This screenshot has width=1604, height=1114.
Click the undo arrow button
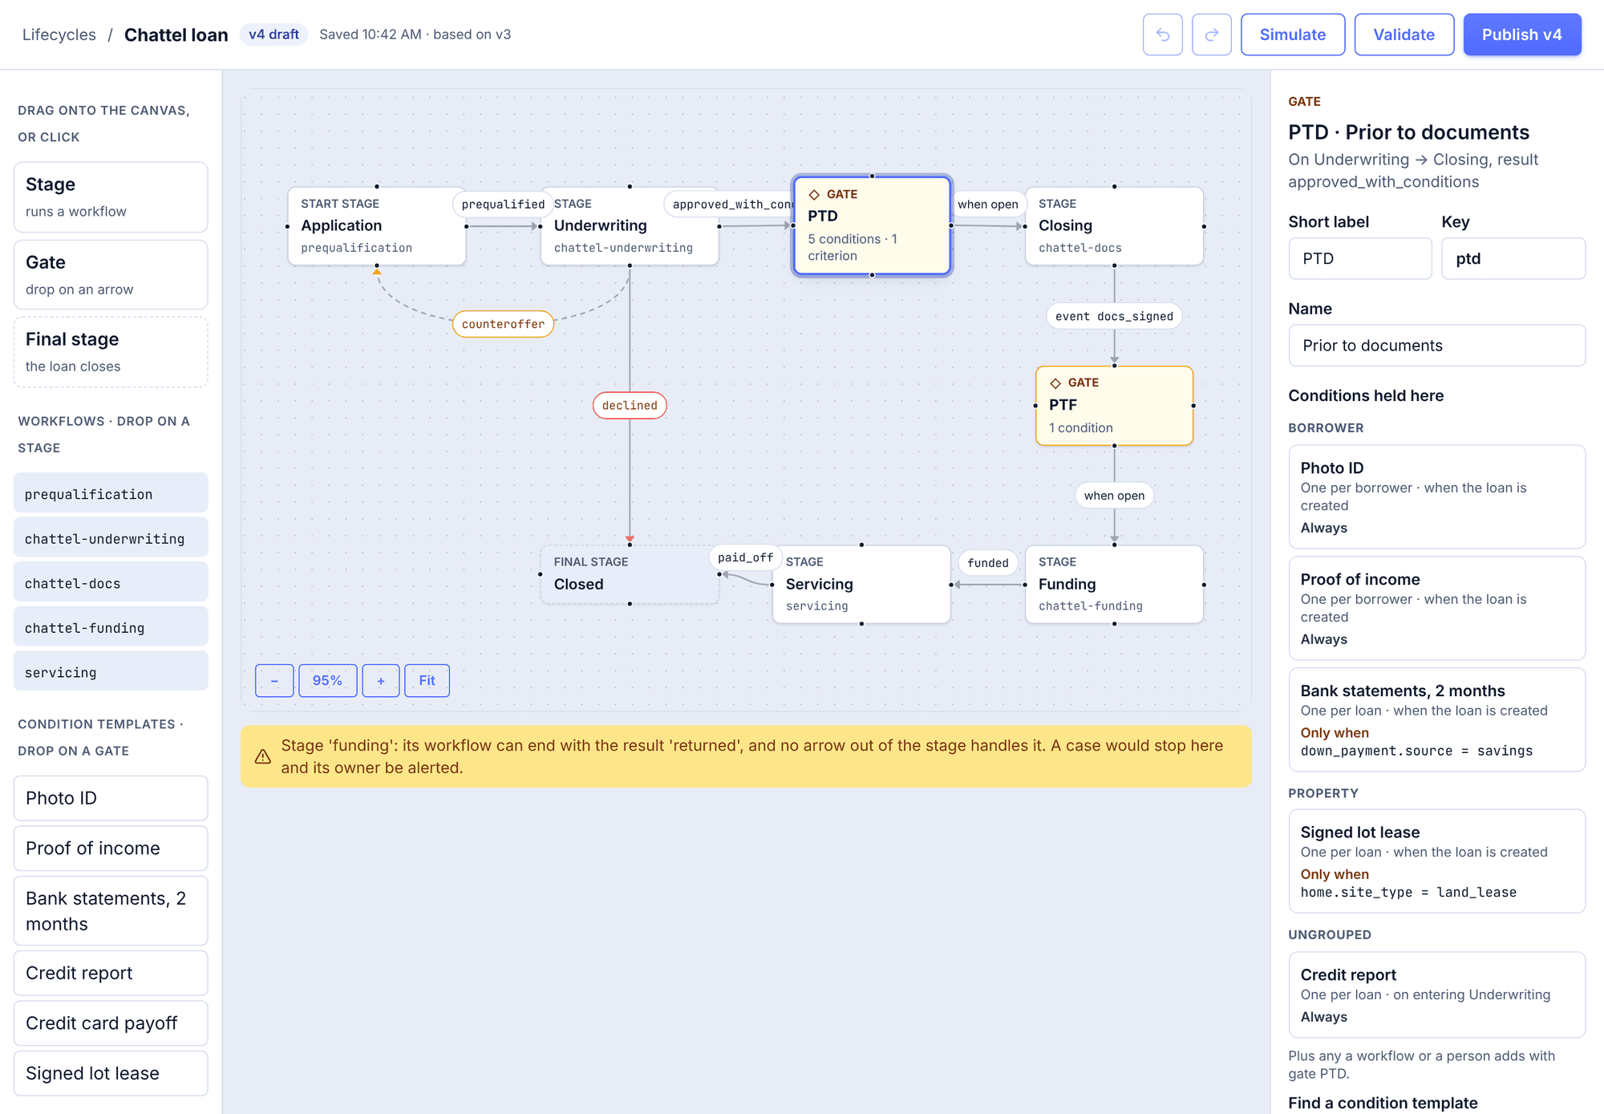[1162, 34]
